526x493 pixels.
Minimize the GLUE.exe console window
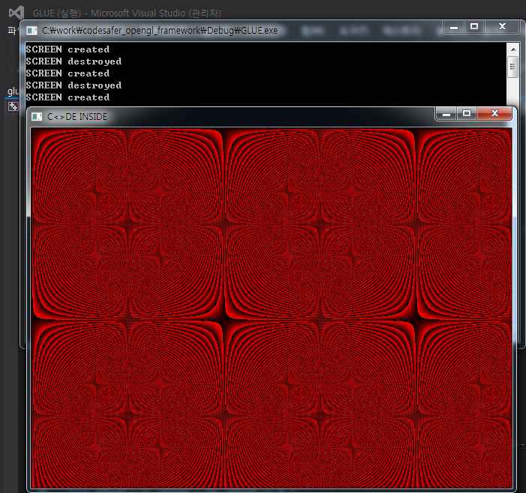(454, 27)
